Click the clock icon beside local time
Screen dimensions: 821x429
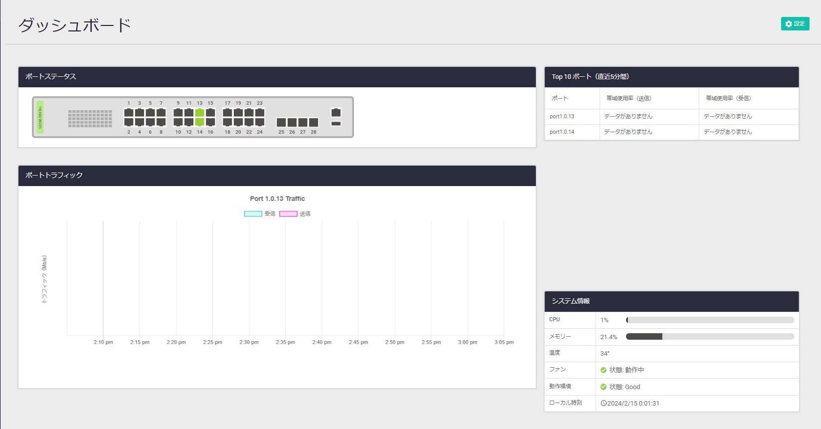click(x=604, y=403)
